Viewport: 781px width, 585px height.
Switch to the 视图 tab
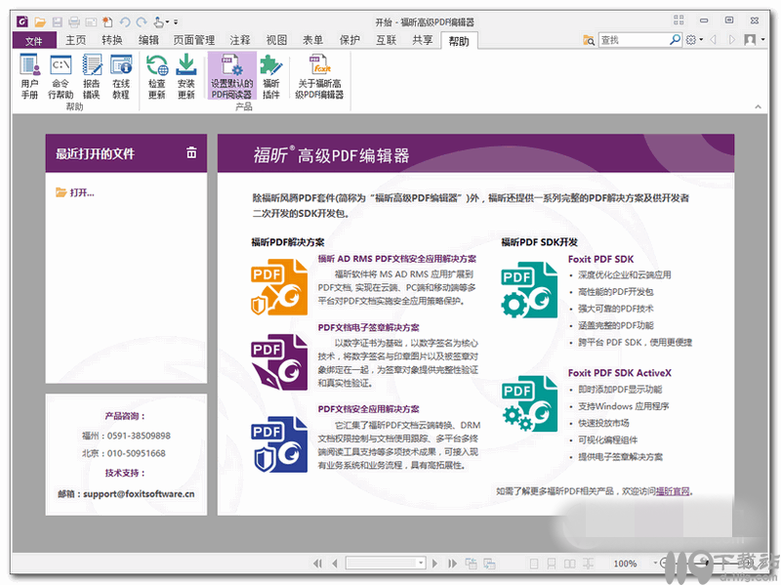pos(276,40)
